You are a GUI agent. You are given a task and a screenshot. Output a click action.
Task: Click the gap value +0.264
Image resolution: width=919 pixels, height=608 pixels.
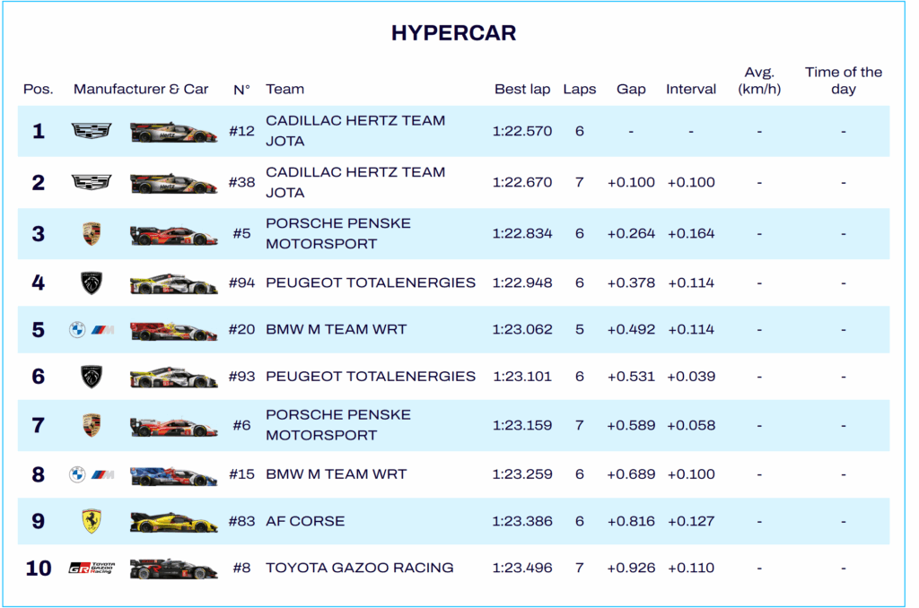tap(631, 234)
